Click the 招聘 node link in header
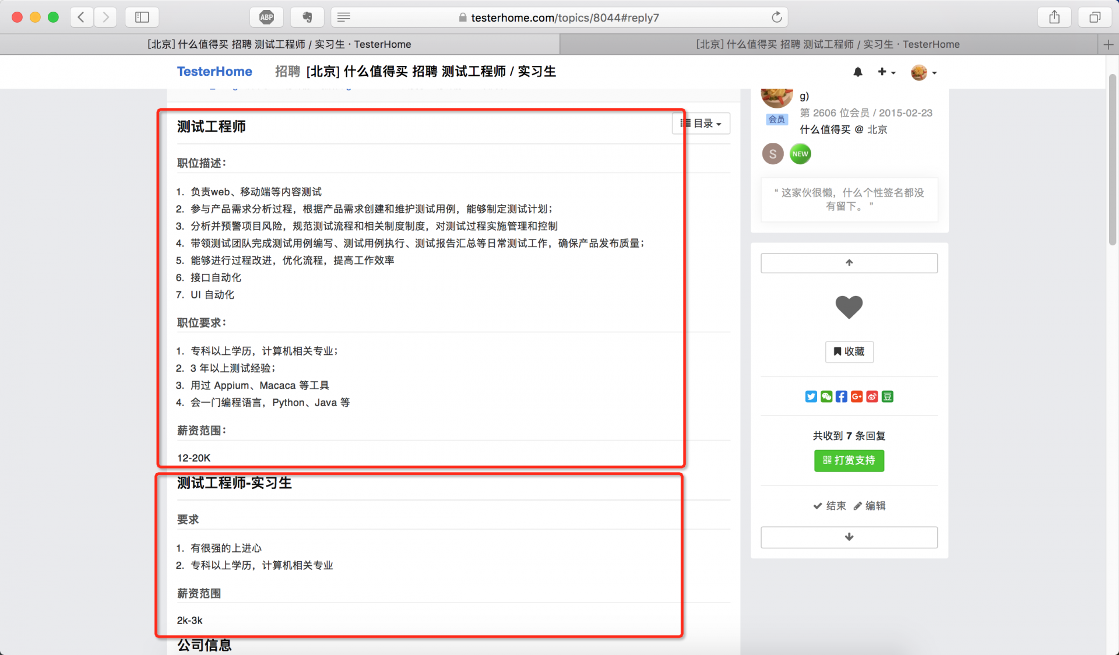The width and height of the screenshot is (1119, 655). tap(287, 71)
